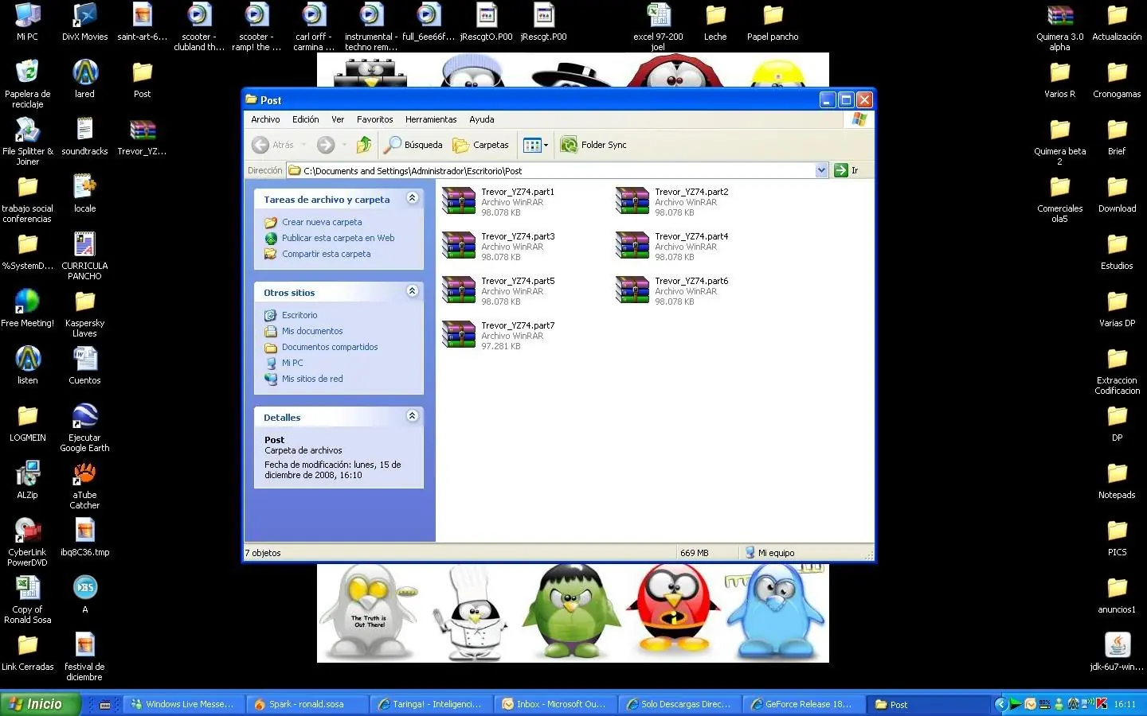
Task: Open the views layout button
Action: pyautogui.click(x=532, y=145)
